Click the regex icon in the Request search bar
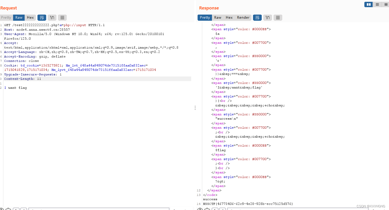Image resolution: width=389 pixels, height=210 pixels. click(x=2, y=209)
